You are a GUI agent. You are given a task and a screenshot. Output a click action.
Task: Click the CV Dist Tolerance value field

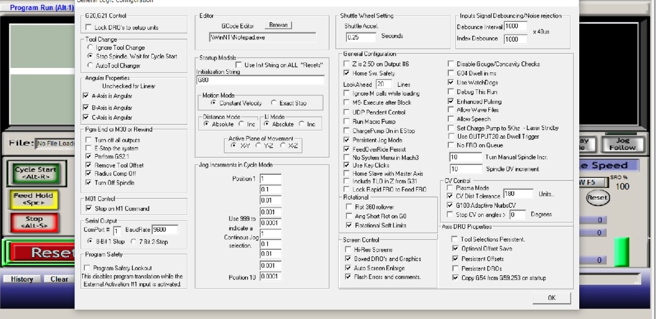click(518, 194)
